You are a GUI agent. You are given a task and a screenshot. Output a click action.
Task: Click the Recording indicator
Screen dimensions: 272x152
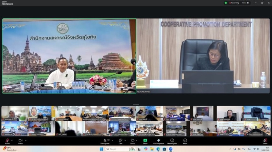coord(234,3)
